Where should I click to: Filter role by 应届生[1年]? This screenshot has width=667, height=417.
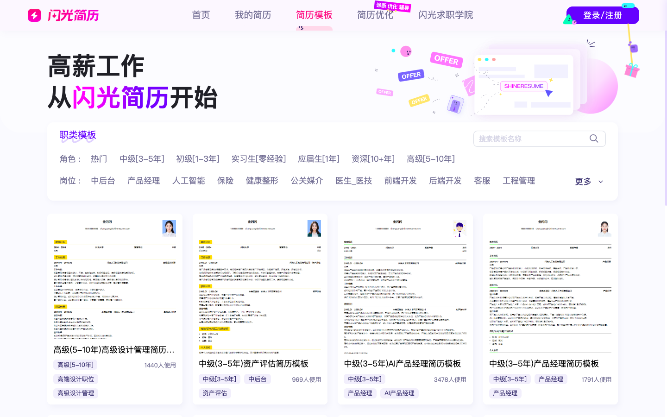(x=319, y=159)
